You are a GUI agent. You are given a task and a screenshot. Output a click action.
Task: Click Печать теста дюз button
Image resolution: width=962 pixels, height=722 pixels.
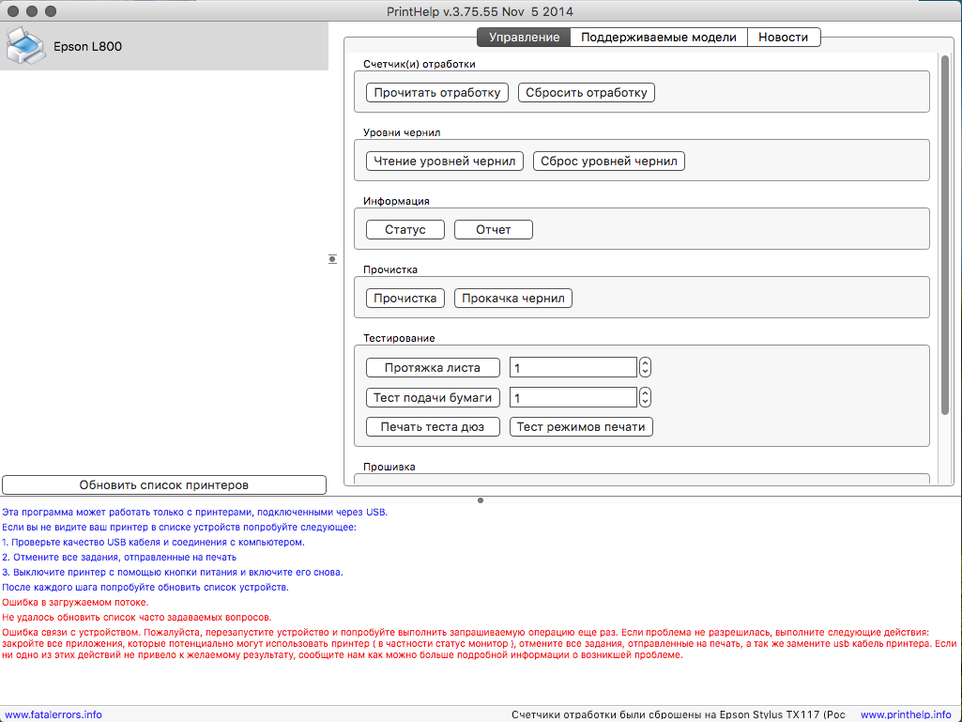click(x=433, y=426)
